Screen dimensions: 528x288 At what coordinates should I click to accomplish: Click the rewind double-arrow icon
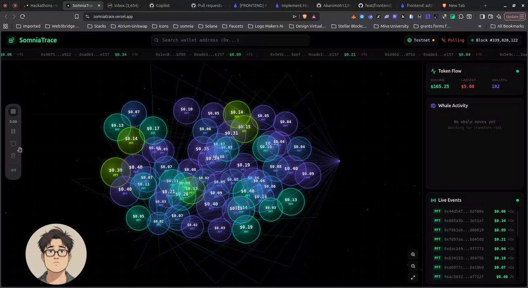pos(13,170)
